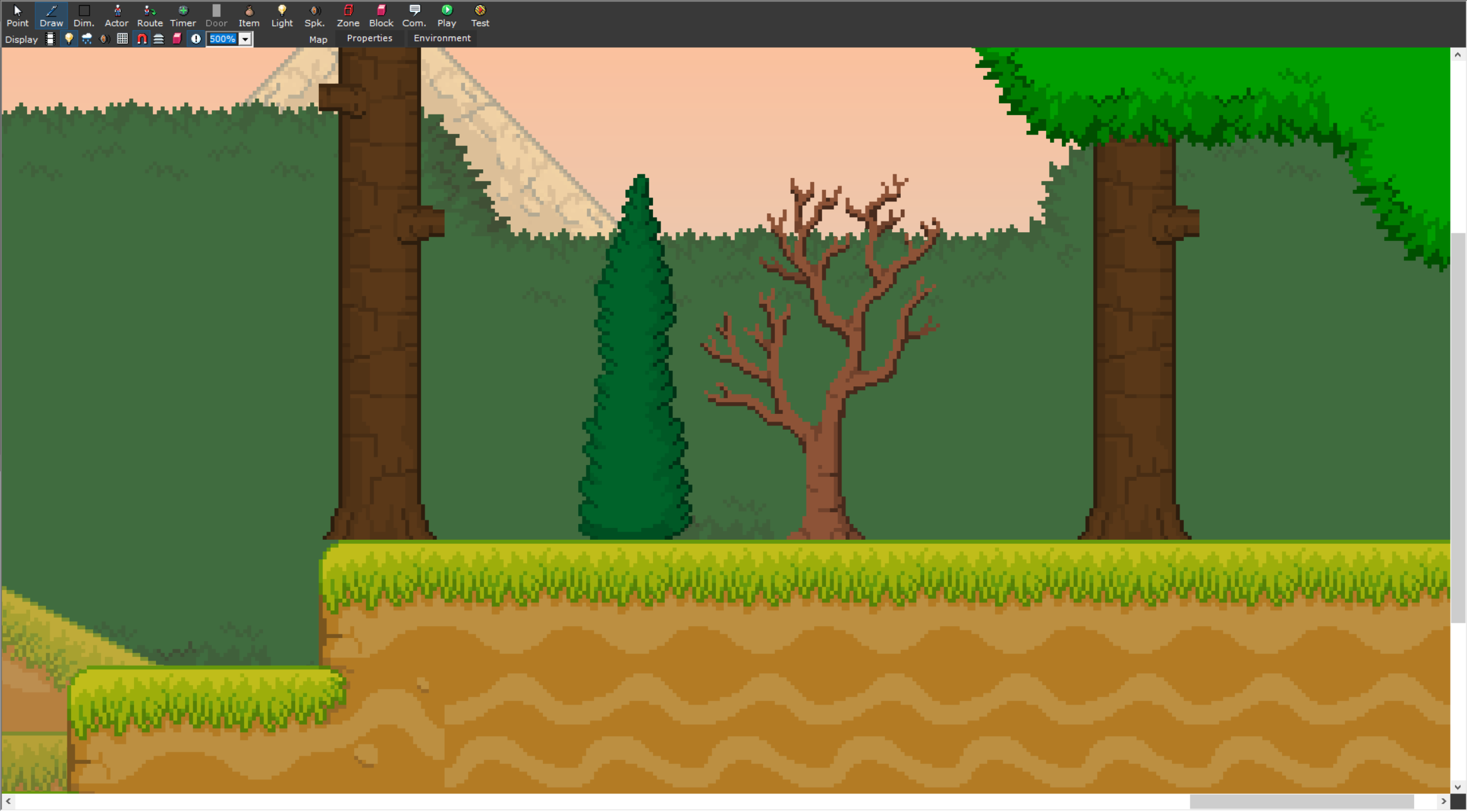This screenshot has height=811, width=1467.
Task: Toggle the grid display
Action: coord(123,39)
